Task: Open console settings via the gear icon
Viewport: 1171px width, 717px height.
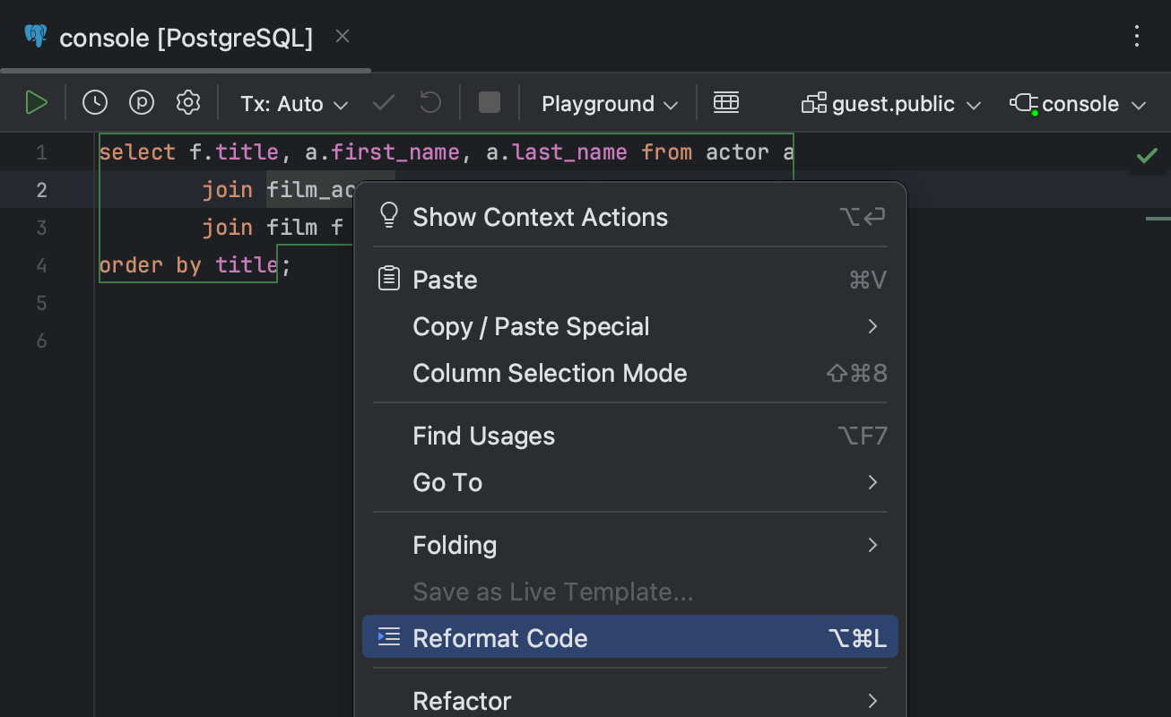Action: (x=187, y=102)
